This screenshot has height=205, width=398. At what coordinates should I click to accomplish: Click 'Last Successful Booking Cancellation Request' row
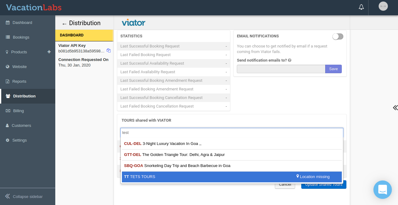(x=174, y=97)
